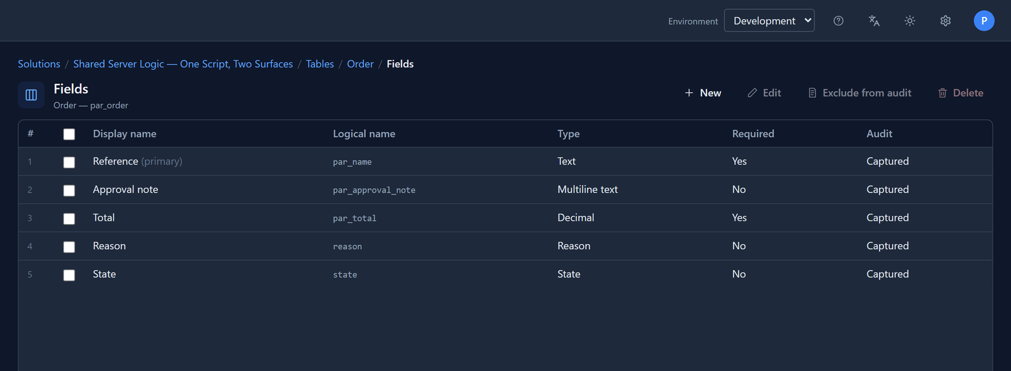The width and height of the screenshot is (1011, 371).
Task: Click the Display name column header
Action: (x=124, y=134)
